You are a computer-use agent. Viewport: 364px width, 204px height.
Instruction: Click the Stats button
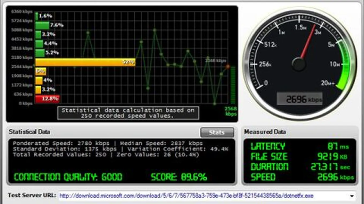[217, 132]
